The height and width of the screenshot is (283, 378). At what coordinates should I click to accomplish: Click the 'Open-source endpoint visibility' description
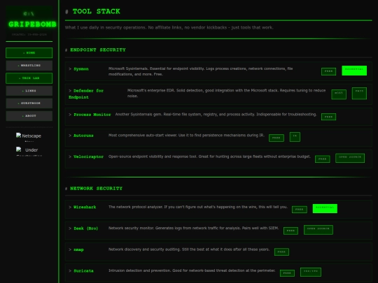coord(209,157)
